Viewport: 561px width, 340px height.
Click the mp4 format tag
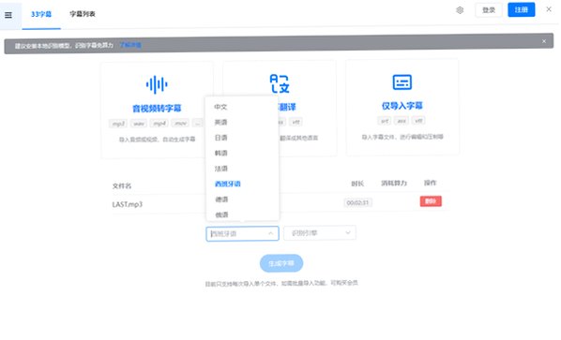coord(159,124)
